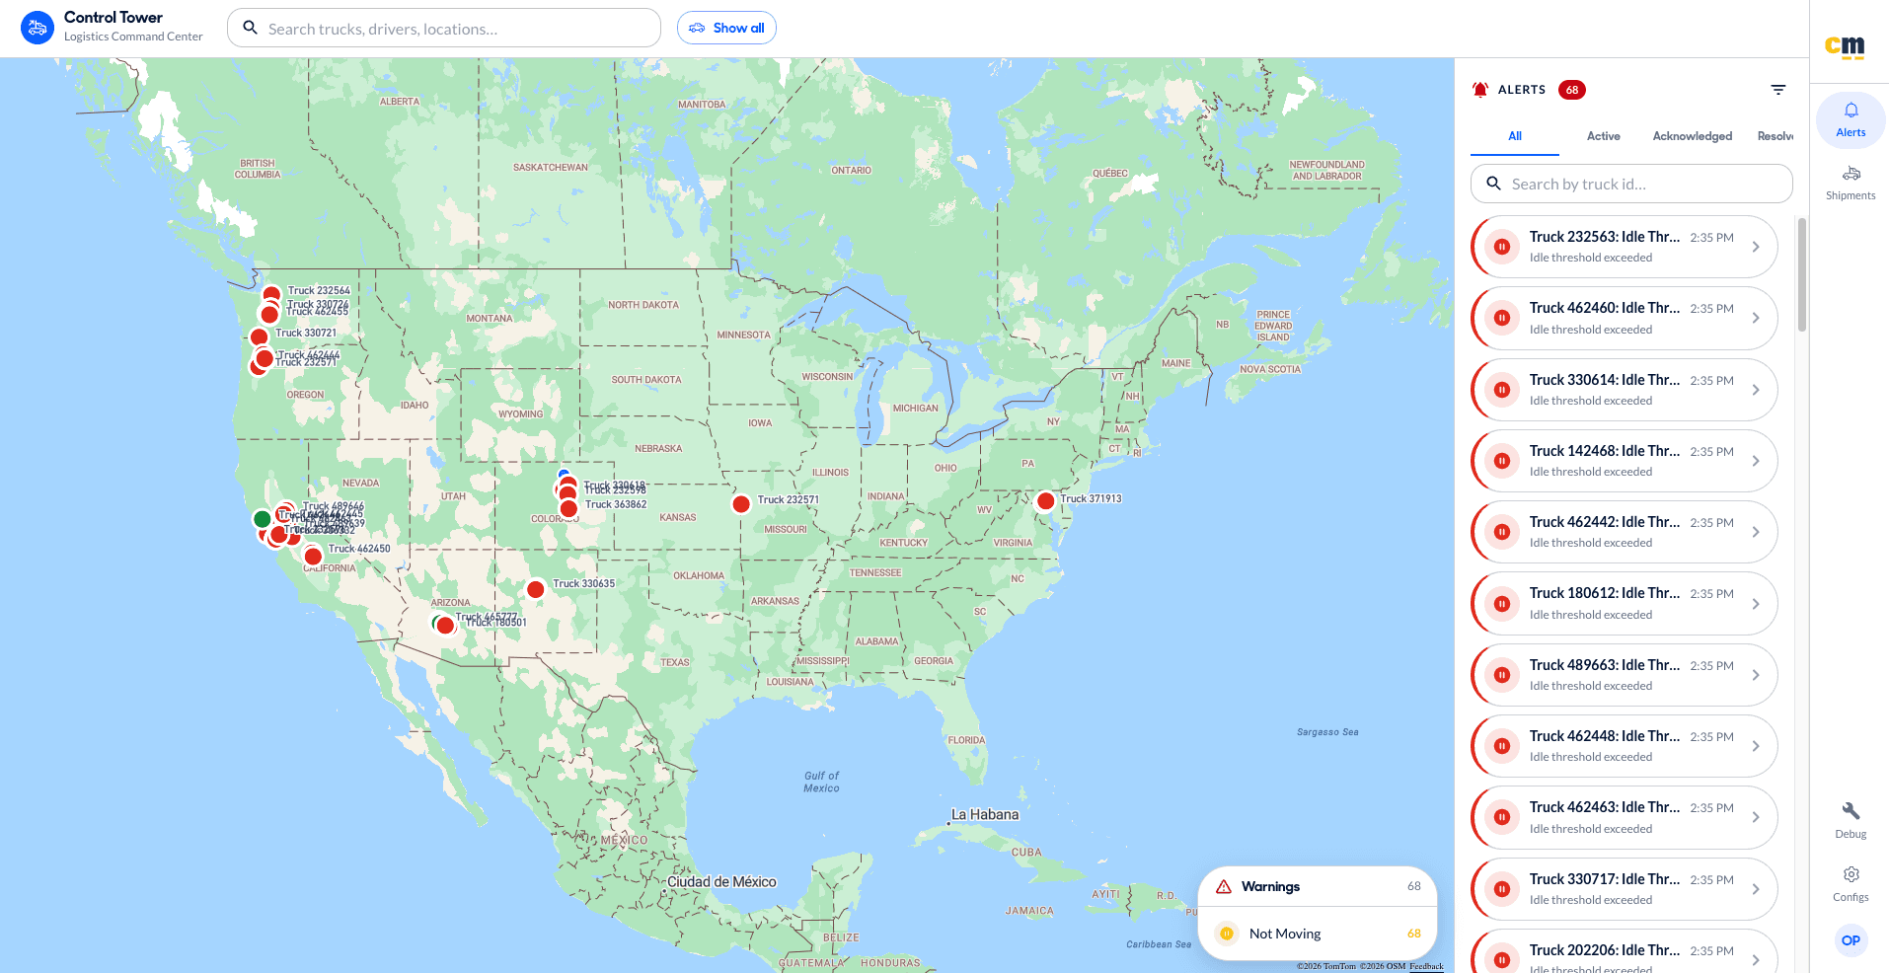Open the Debug wrench tool
The image size is (1889, 973).
(x=1851, y=820)
